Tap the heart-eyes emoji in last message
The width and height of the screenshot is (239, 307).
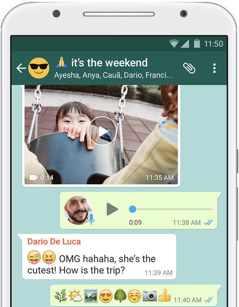[106, 296]
